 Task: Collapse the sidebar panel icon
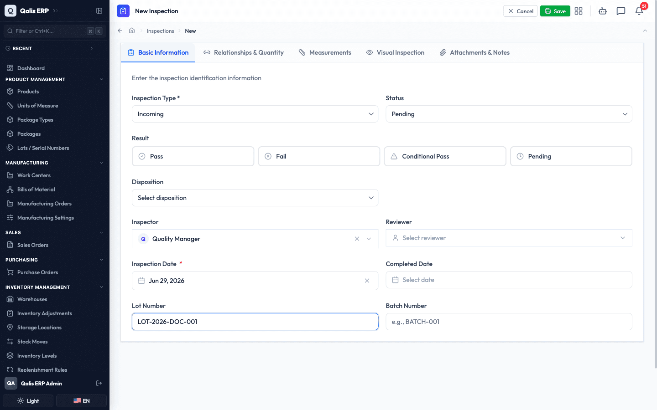pyautogui.click(x=99, y=11)
